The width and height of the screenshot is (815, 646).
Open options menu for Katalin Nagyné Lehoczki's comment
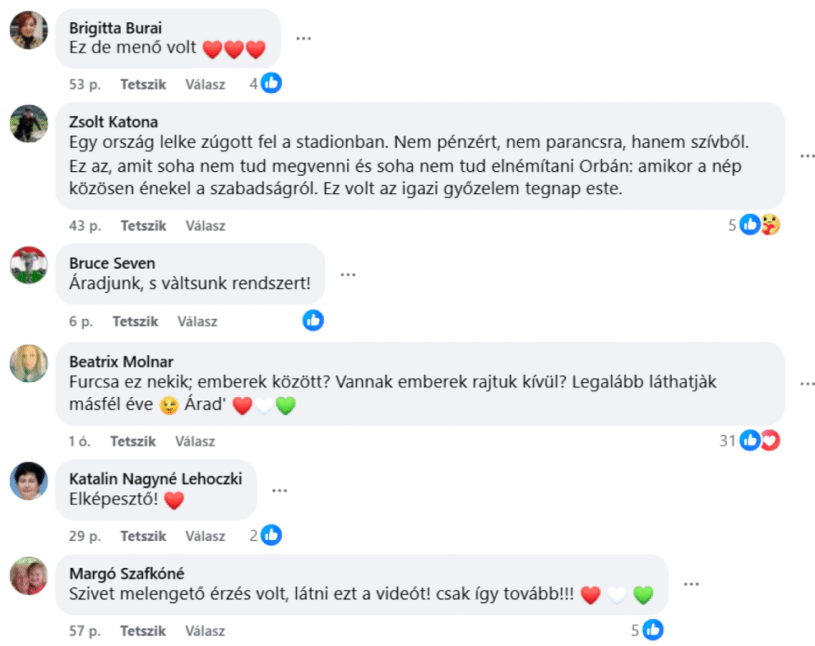[x=279, y=490]
